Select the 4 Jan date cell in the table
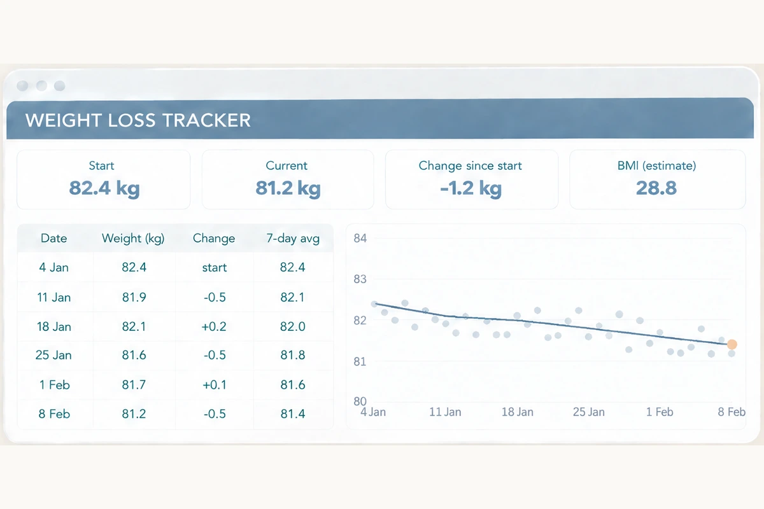This screenshot has width=764, height=509. [x=53, y=267]
